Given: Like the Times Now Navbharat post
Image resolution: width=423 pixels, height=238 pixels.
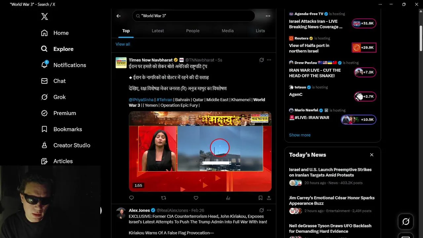Looking at the screenshot, I should tap(196, 198).
